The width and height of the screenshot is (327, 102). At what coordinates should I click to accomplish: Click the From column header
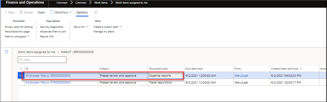point(252,68)
